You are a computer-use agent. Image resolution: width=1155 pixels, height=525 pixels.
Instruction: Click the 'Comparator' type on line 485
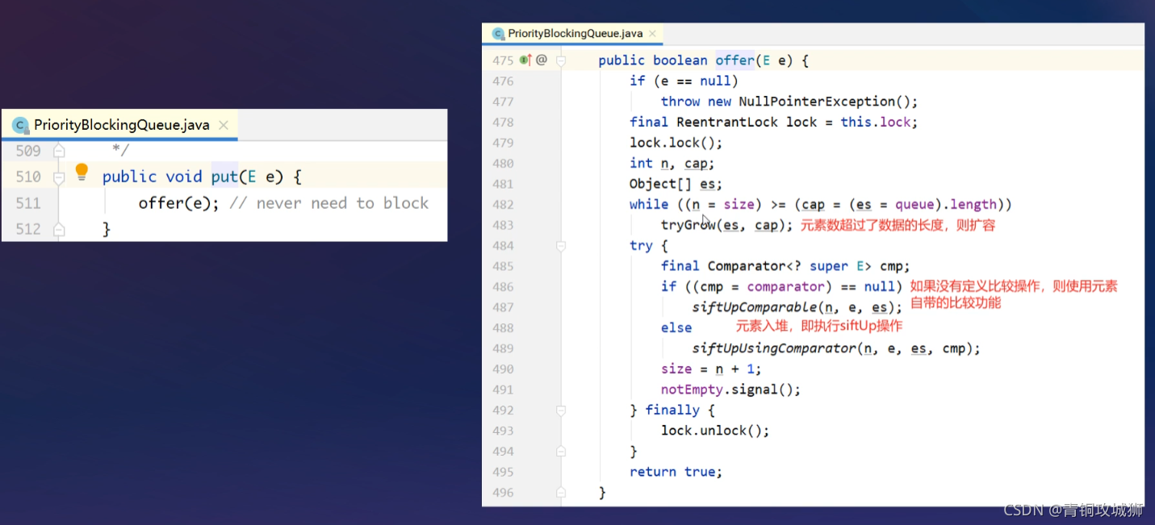pos(747,266)
